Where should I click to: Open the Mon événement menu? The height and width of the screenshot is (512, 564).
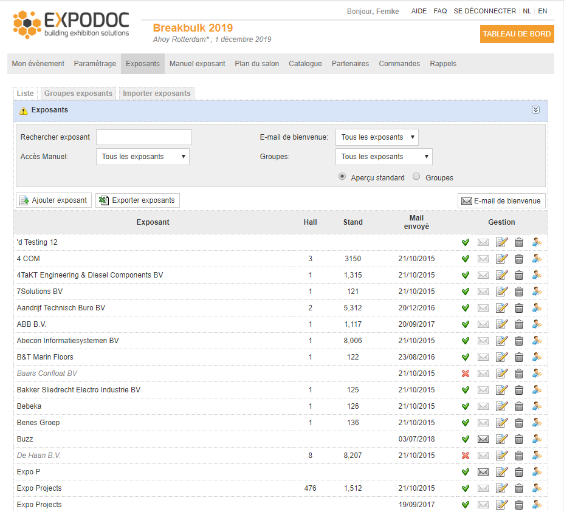(x=38, y=64)
